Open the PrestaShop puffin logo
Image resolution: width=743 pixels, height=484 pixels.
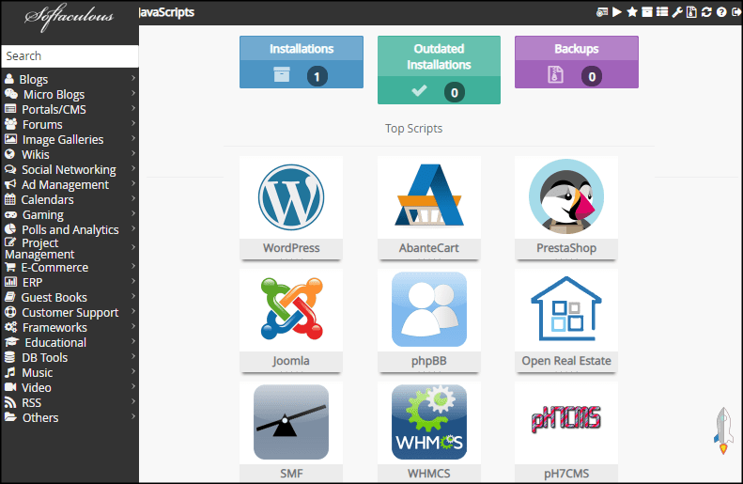click(x=566, y=196)
